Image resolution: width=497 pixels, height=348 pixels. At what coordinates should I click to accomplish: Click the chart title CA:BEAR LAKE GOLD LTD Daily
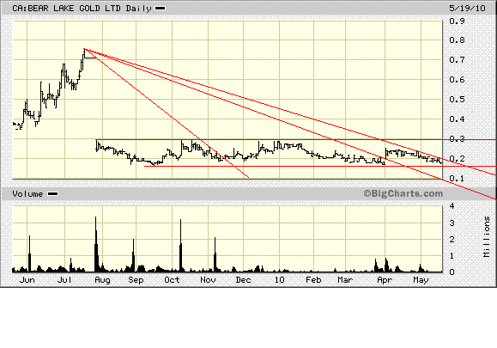82,9
